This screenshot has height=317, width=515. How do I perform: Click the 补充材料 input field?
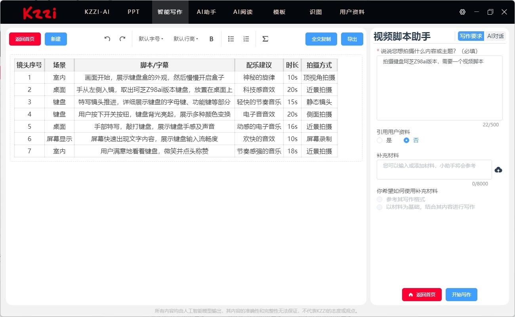tap(434, 170)
